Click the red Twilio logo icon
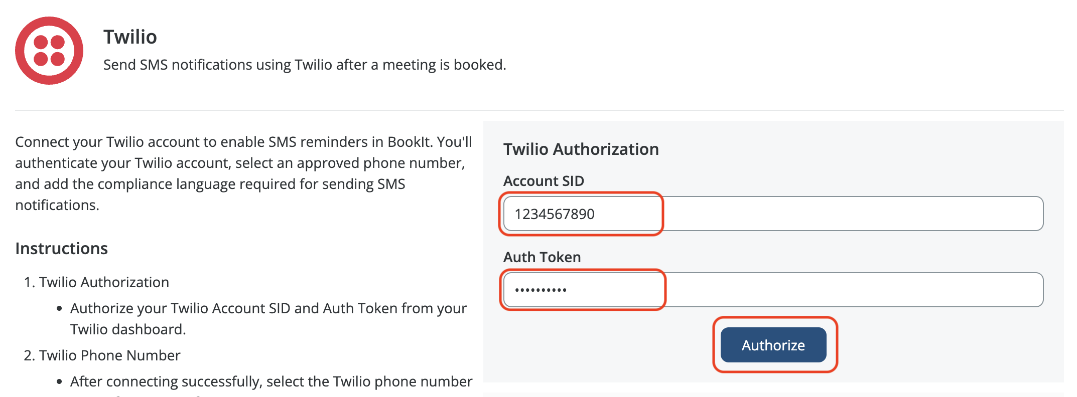Screen dimensions: 1077x397 49,51
